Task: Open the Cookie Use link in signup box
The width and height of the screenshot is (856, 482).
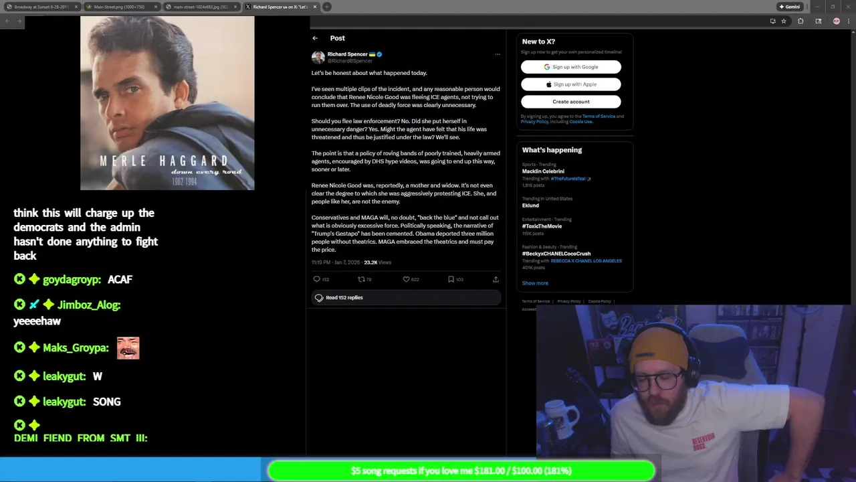Action: [x=580, y=122]
